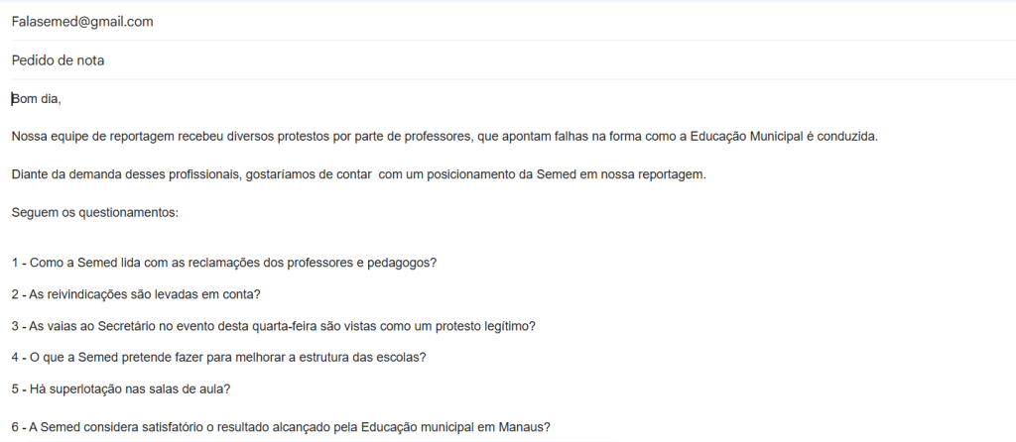Click the word 'Manaus' in the last question

click(x=522, y=428)
